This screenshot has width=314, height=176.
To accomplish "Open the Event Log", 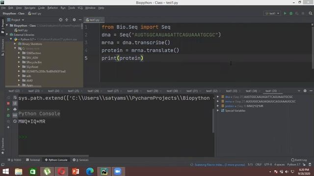I will [299, 160].
